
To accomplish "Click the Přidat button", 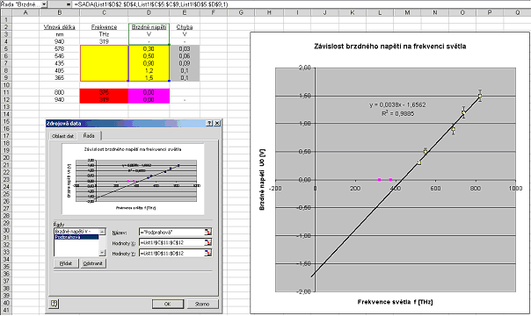I will pos(66,263).
